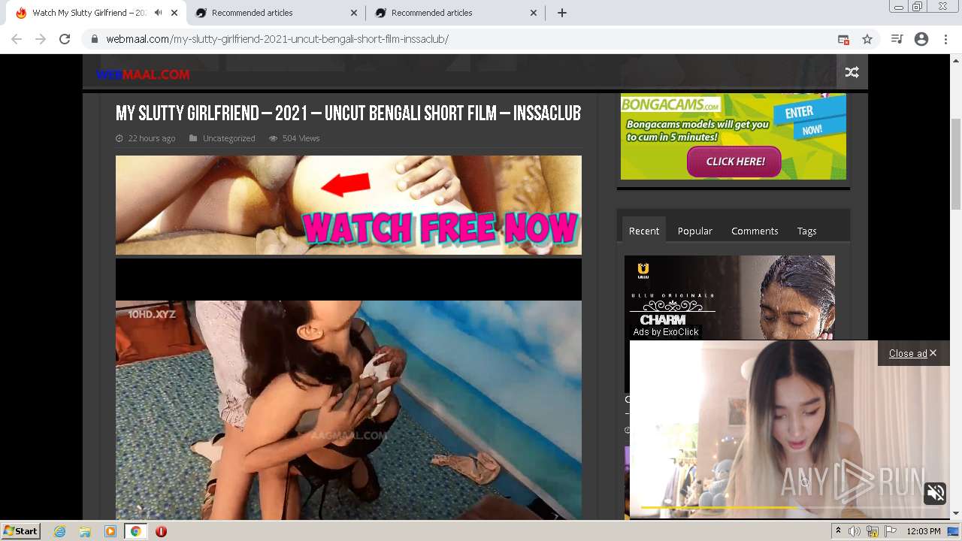Close the third Recommended articles tab
The image size is (962, 541).
(534, 13)
